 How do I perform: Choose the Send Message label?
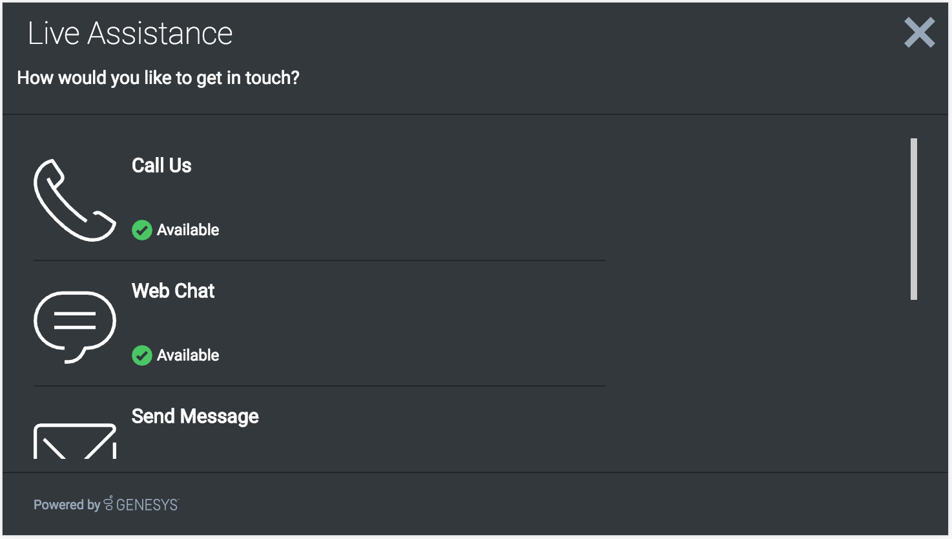click(195, 416)
